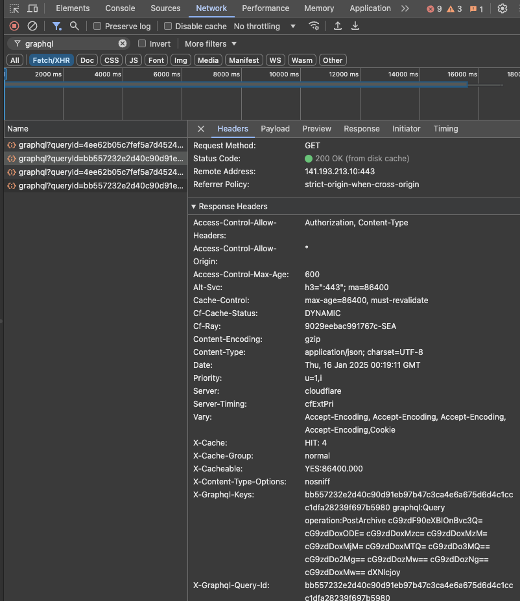Toggle the WS type filter
The width and height of the screenshot is (520, 601).
coord(275,60)
